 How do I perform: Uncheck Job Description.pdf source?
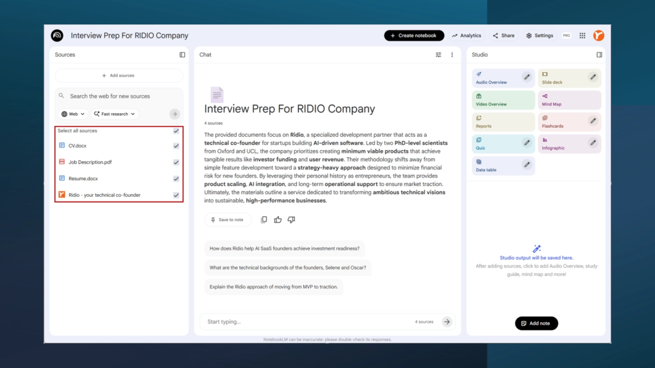(x=176, y=162)
